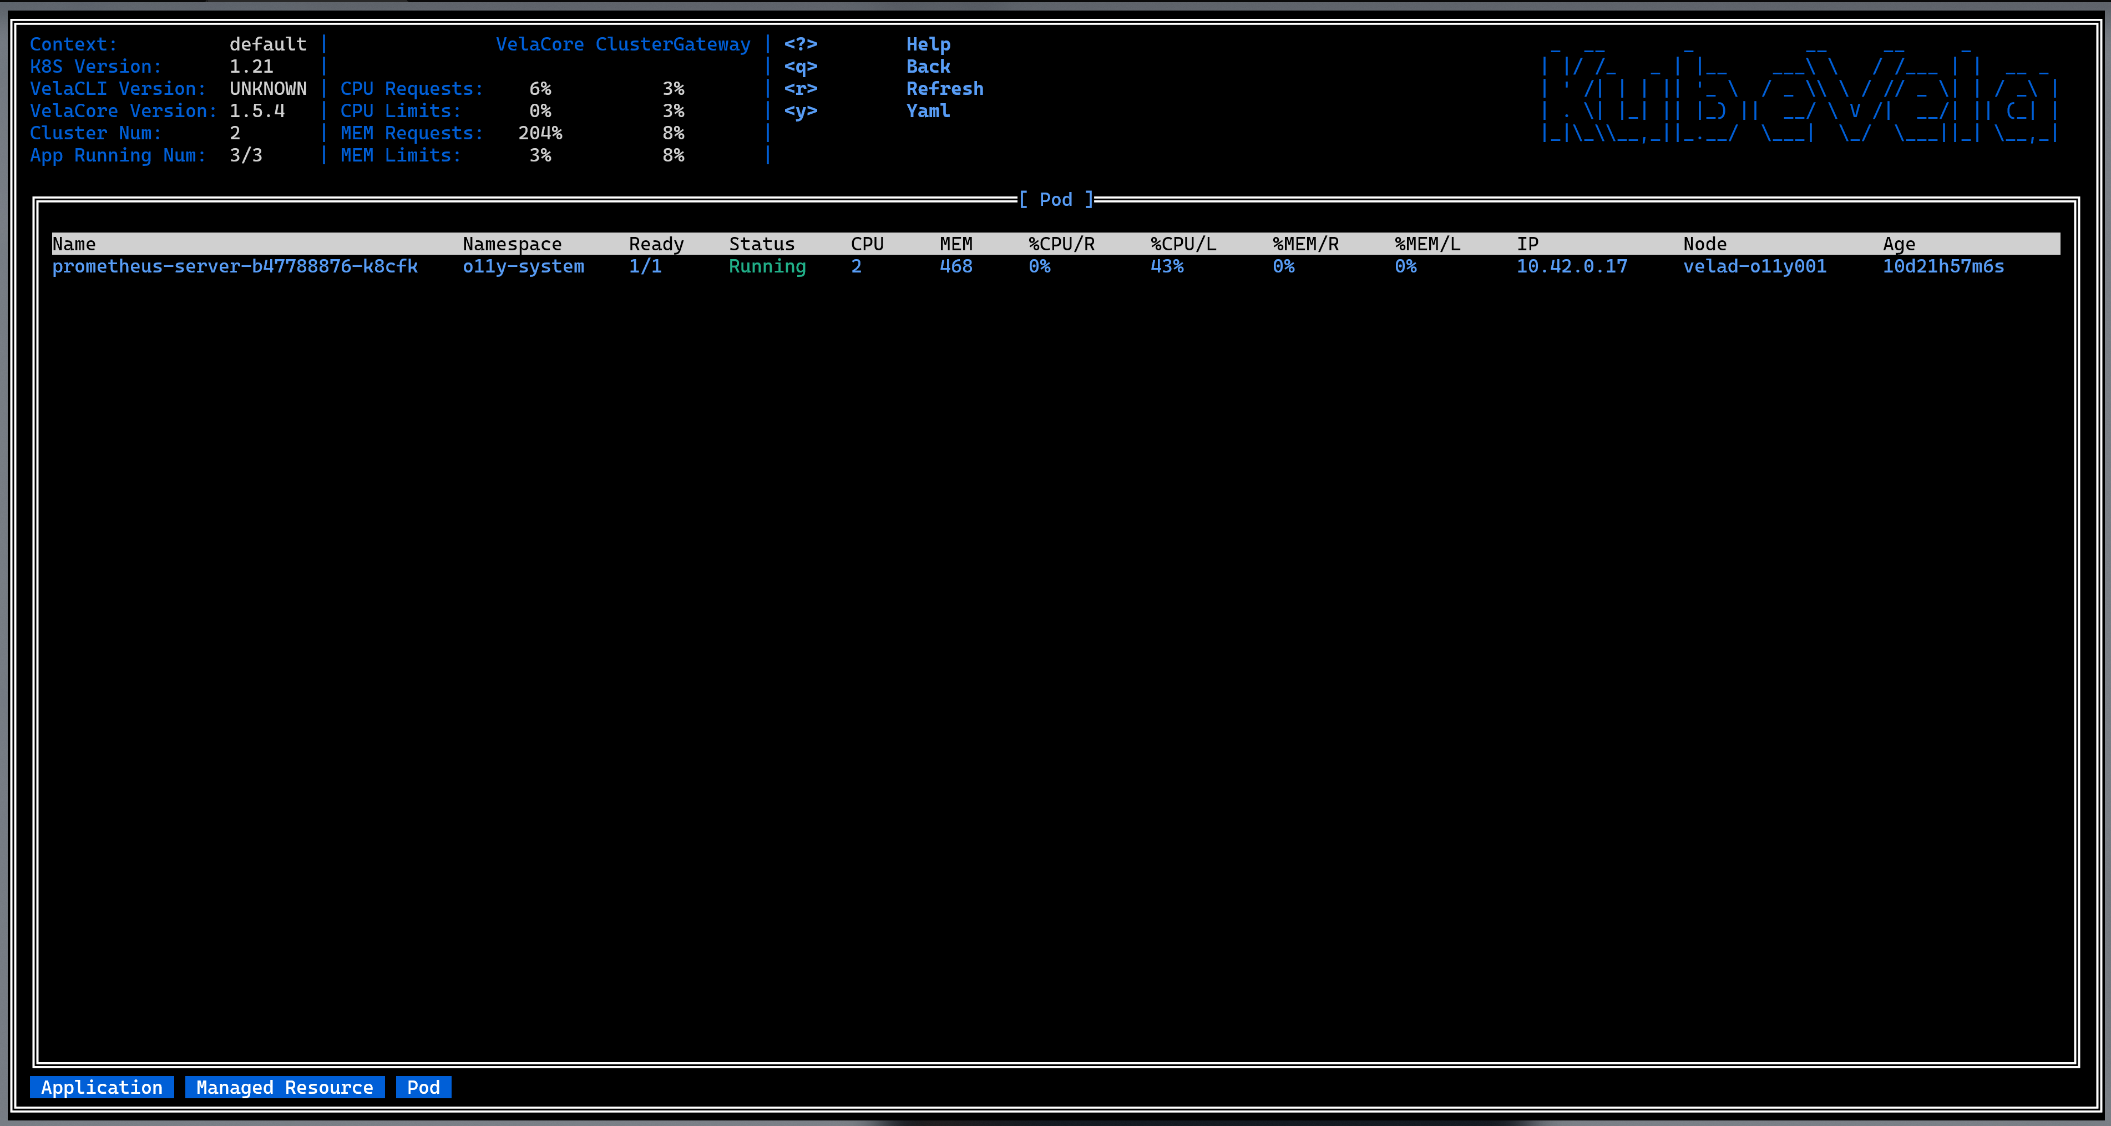Screen dimensions: 2111x1126
Task: Click the UNKNOWN VelaCLI version value
Action: tap(268, 88)
